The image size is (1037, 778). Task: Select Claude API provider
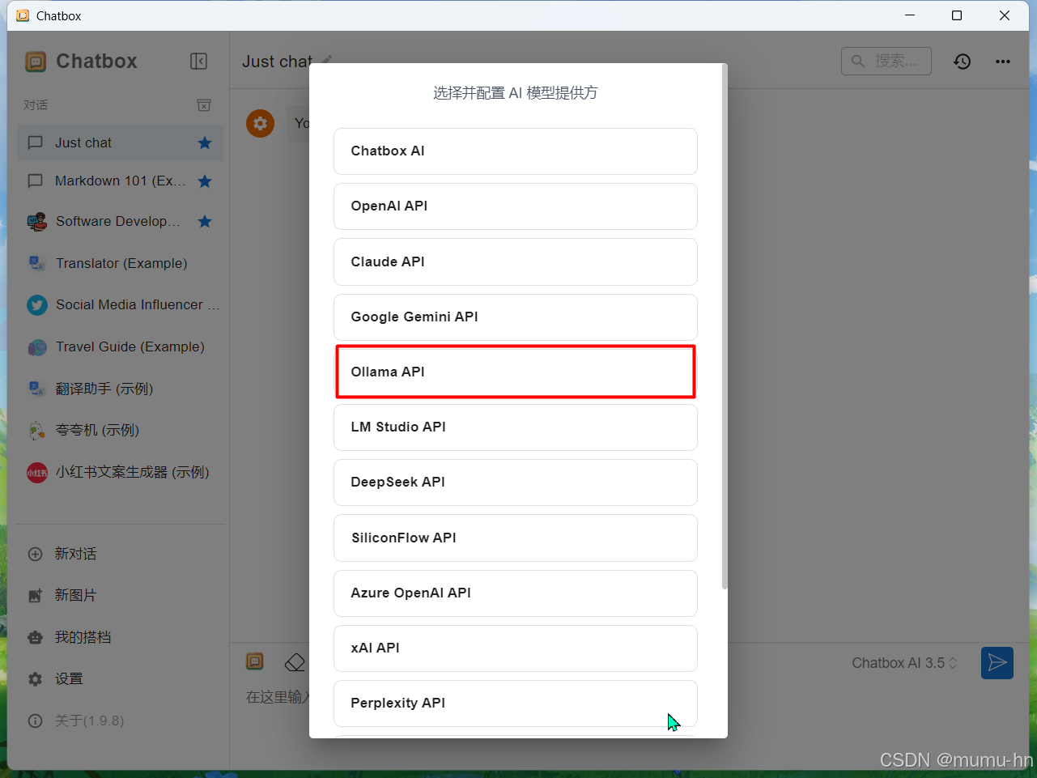tap(516, 261)
